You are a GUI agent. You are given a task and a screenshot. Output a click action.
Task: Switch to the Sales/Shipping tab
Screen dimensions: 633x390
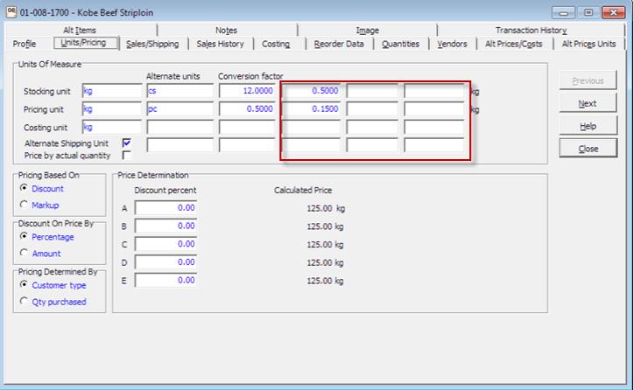coord(152,44)
